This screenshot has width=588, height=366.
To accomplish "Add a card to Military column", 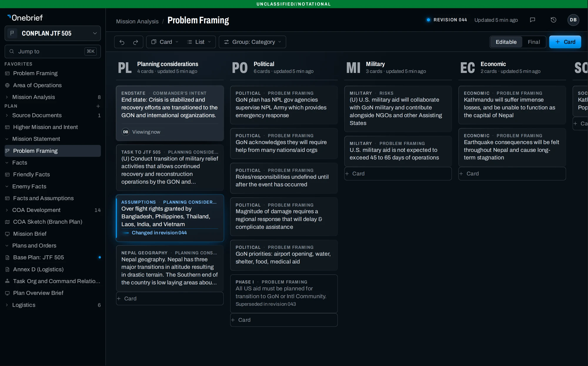I will [x=398, y=174].
